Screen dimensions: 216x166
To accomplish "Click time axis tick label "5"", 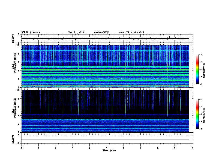I will pyautogui.click(x=107, y=148).
